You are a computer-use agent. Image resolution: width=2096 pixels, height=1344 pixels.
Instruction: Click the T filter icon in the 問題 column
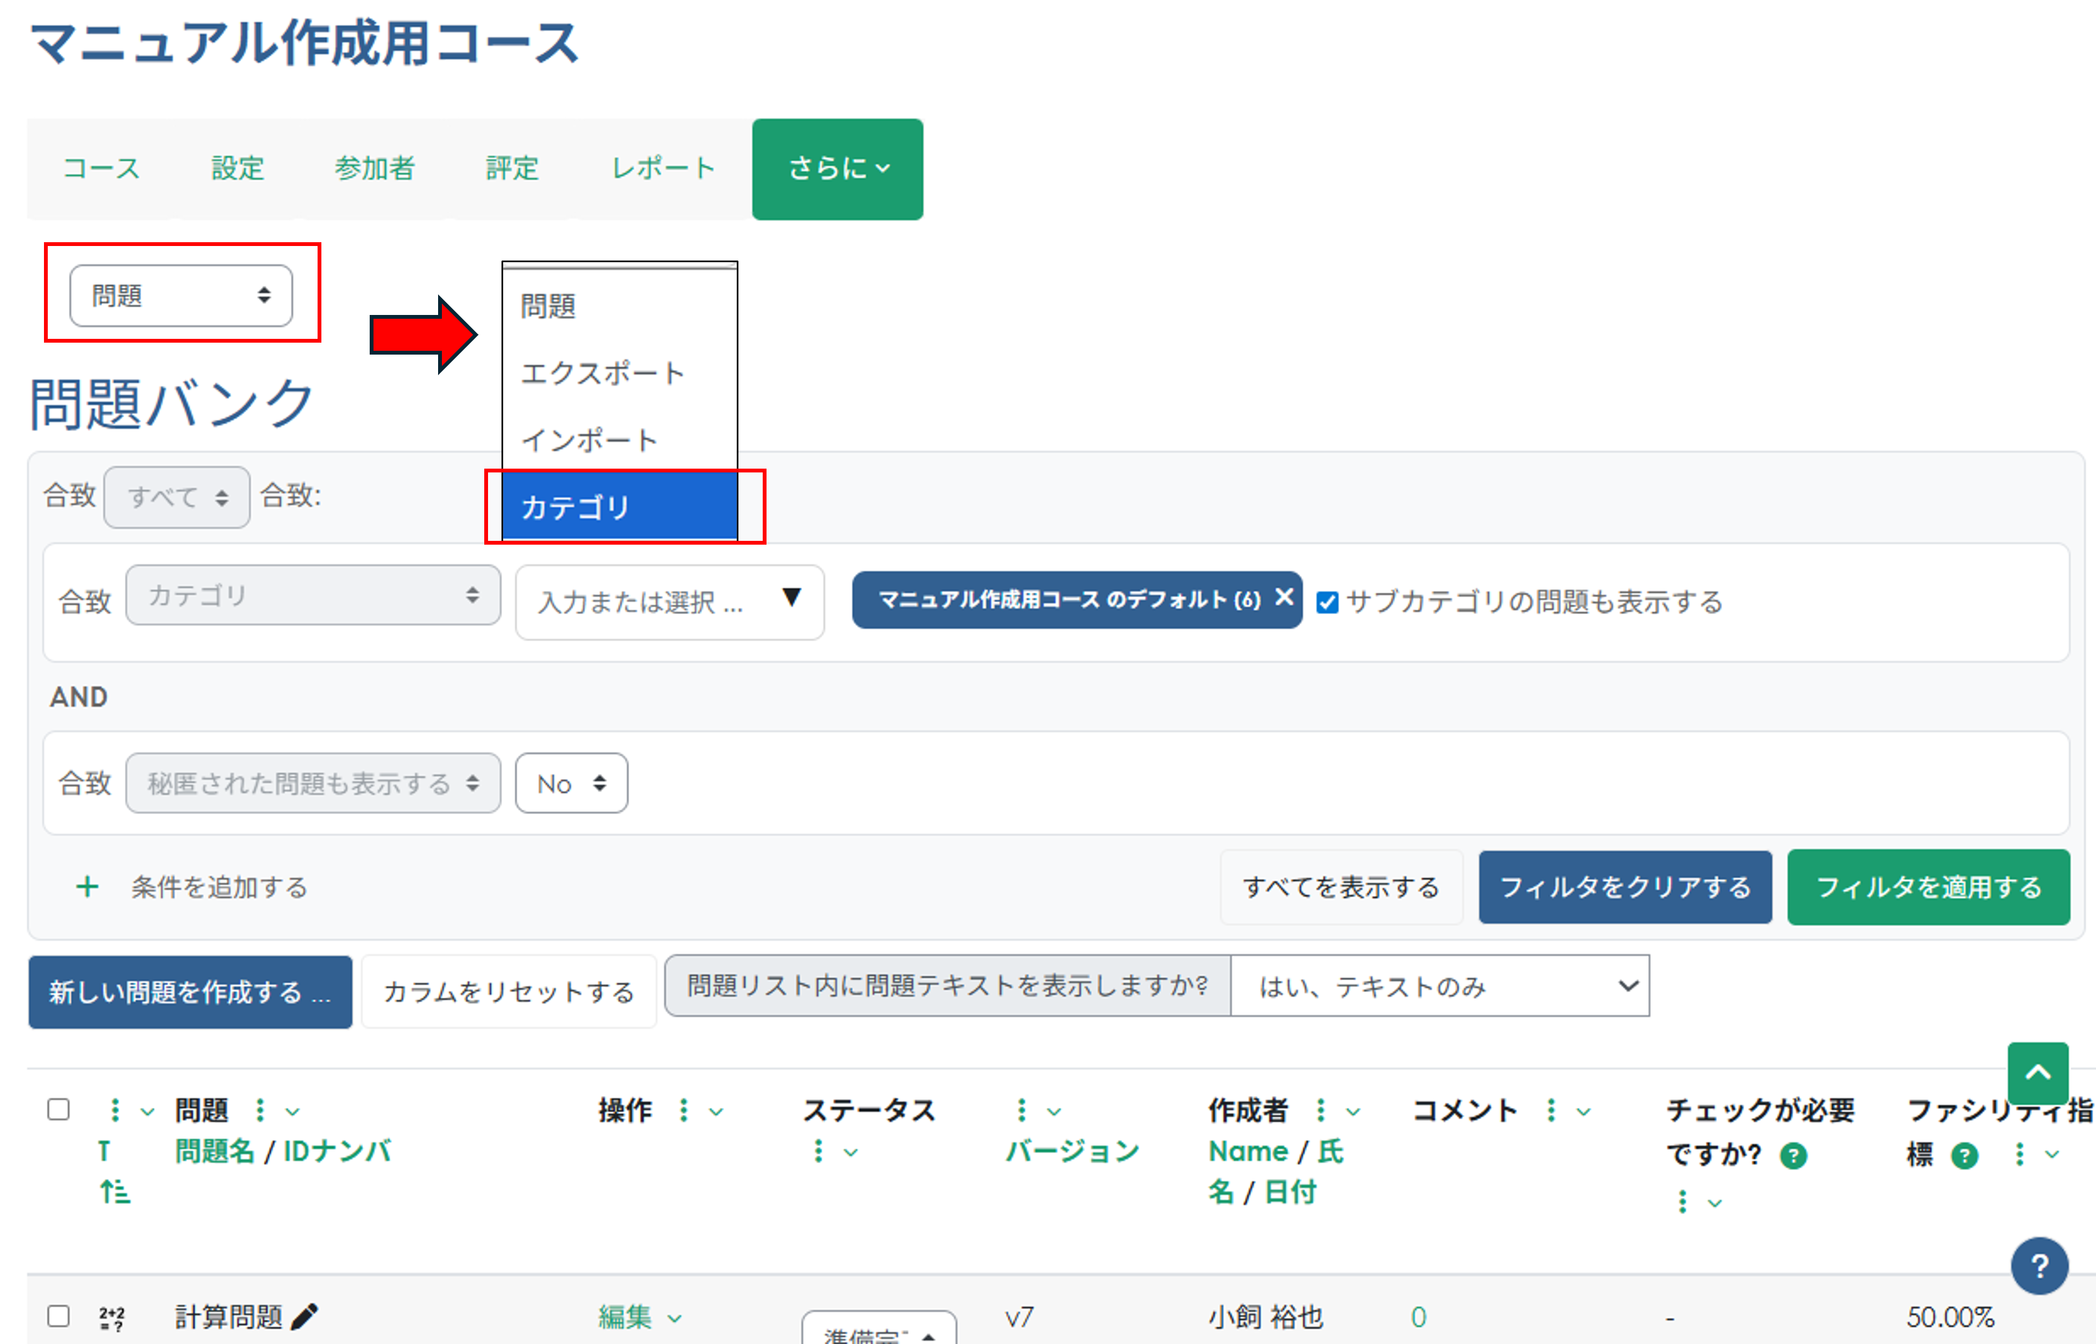pyautogui.click(x=105, y=1151)
